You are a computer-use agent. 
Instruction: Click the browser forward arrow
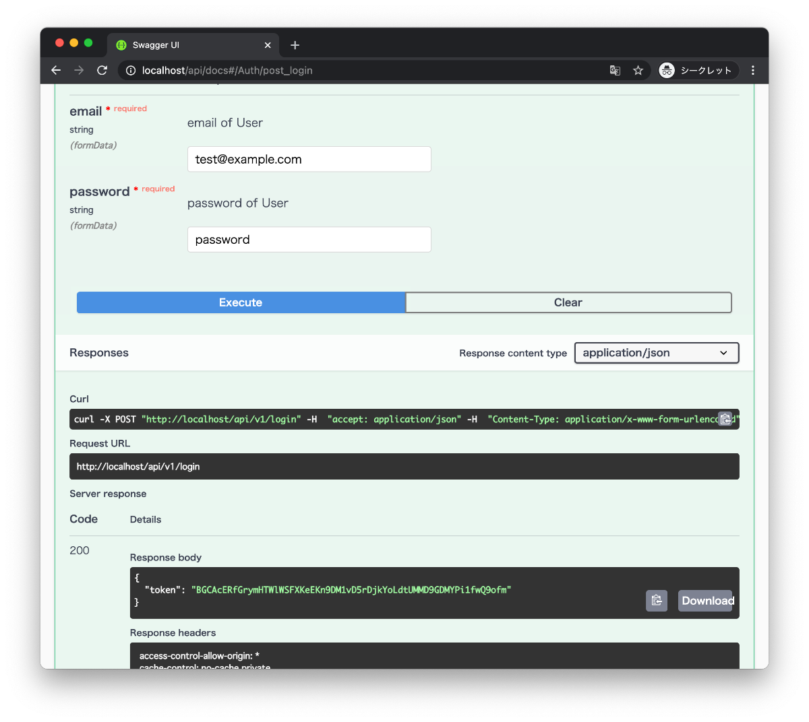tap(79, 70)
